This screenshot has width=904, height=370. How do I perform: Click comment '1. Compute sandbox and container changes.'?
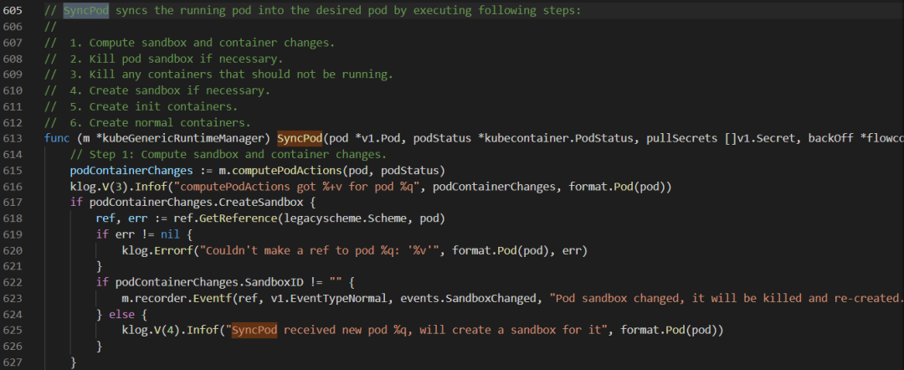[203, 44]
